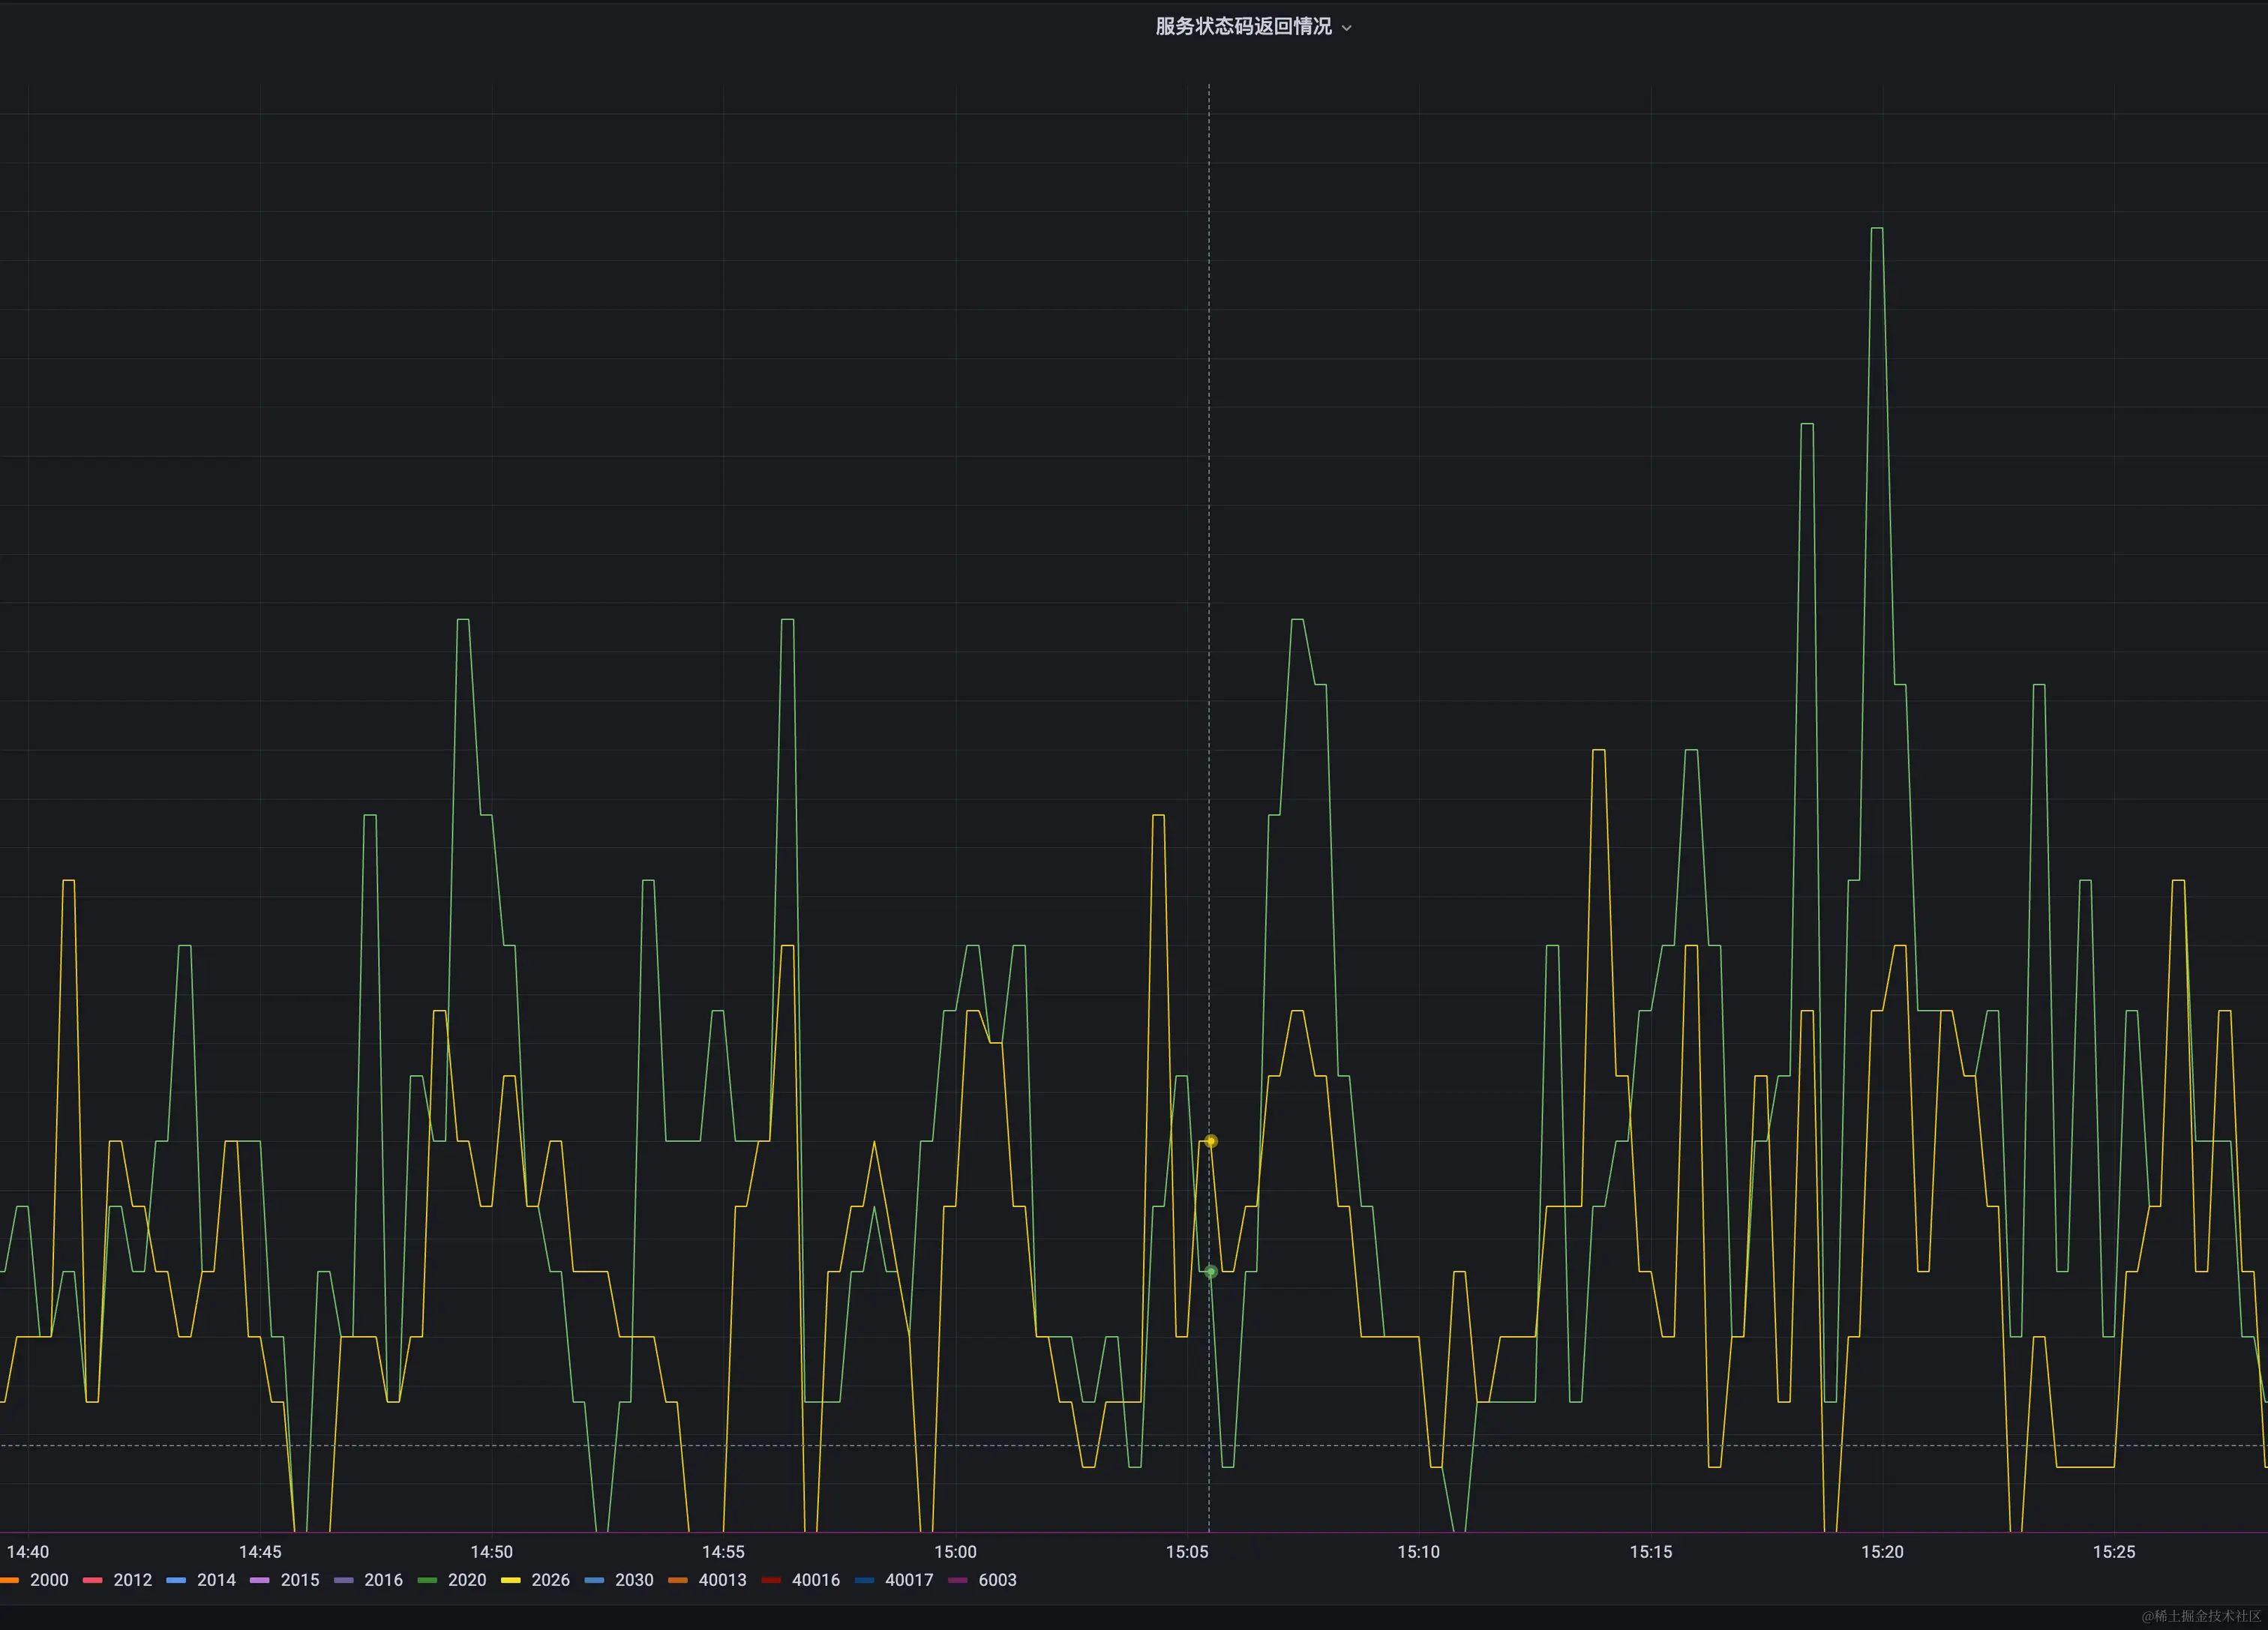
Task: Open color picker for green 2020 series
Action: tap(427, 1580)
